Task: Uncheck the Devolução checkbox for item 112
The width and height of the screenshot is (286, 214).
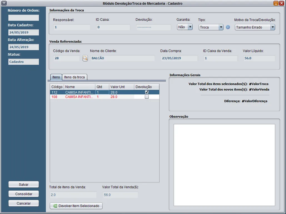Action: point(147,92)
